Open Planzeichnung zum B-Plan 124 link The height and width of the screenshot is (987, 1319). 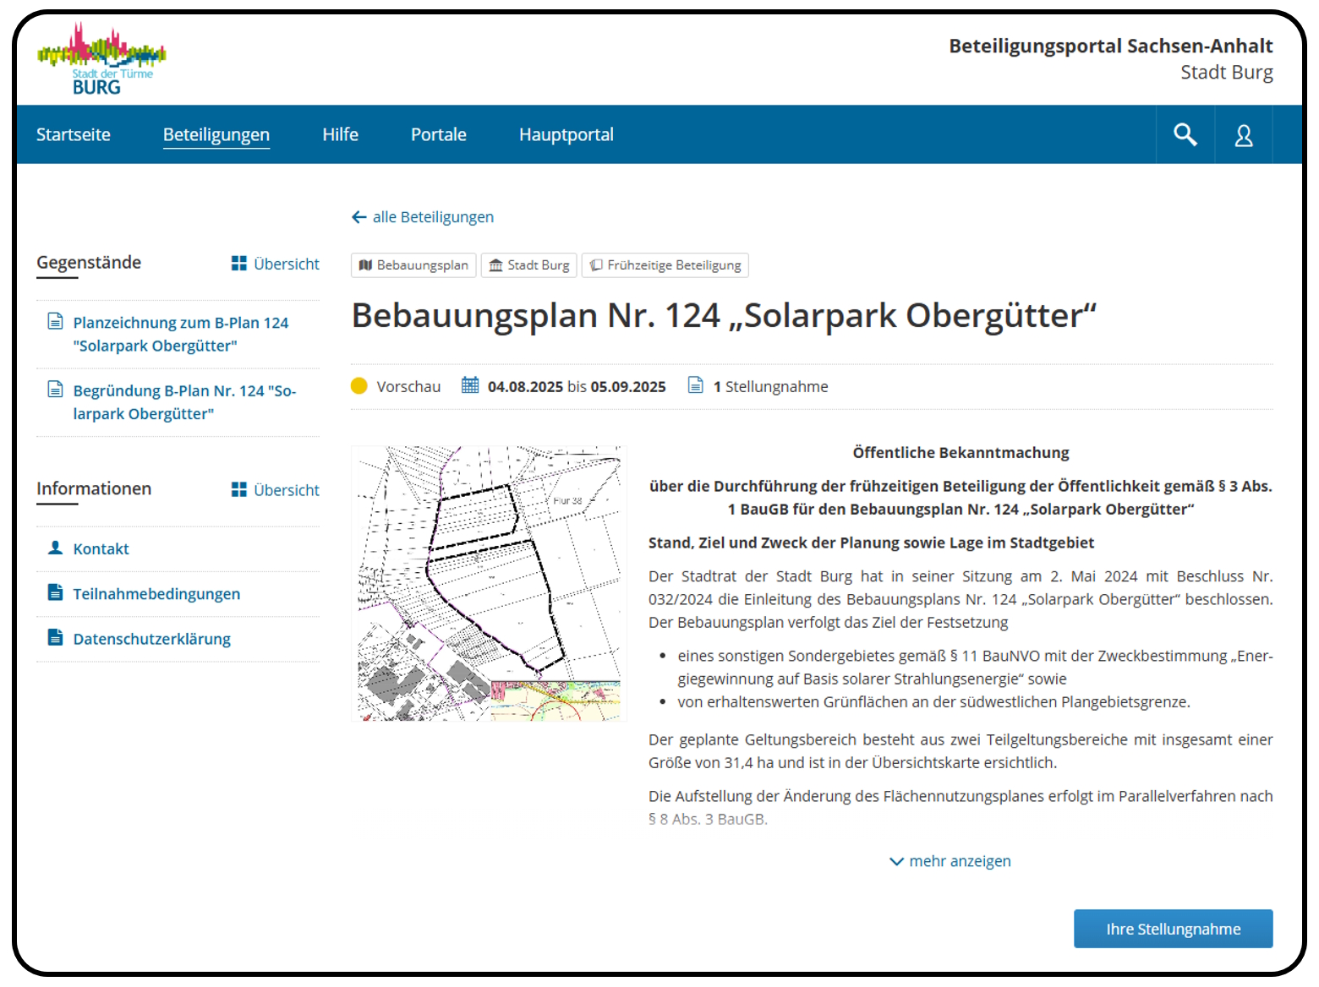(181, 334)
